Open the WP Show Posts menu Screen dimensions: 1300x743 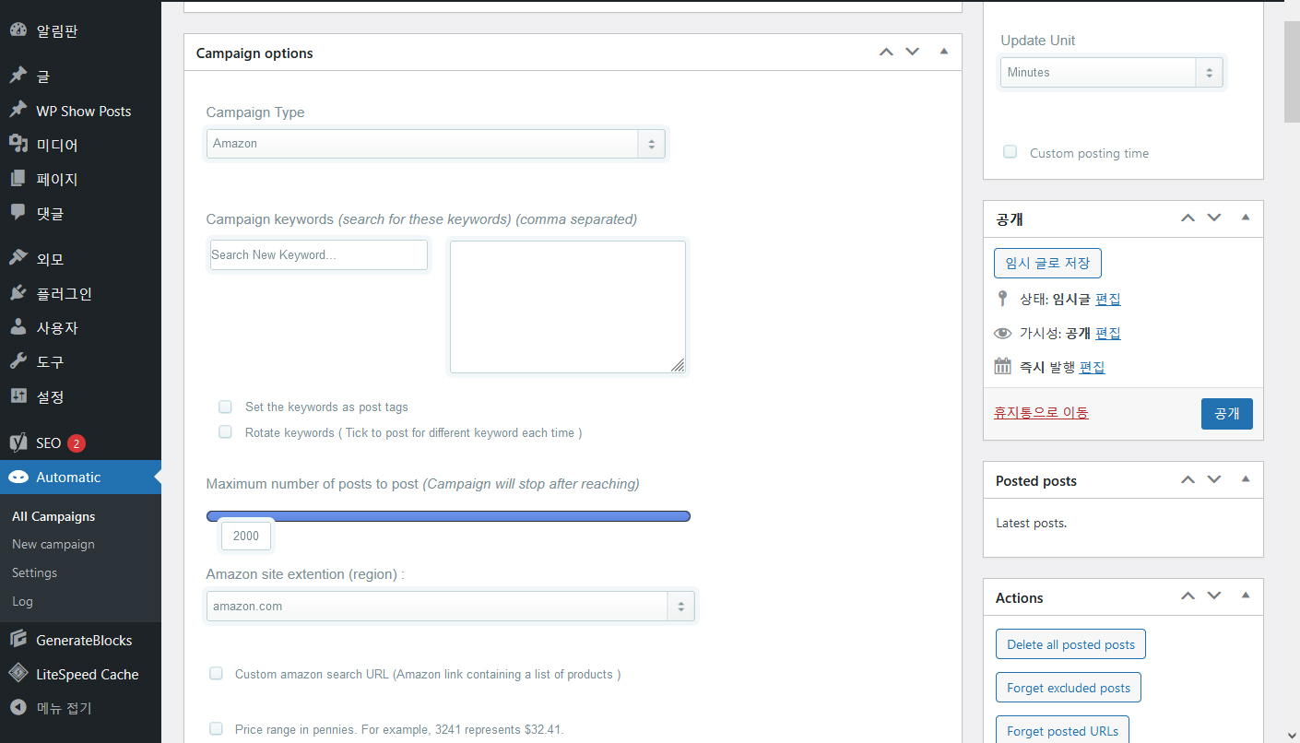(80, 111)
